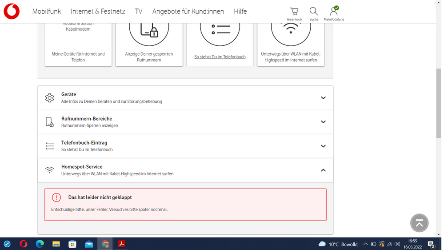Click the page vertical scrollbar thumb
The image size is (444, 250).
tap(439, 103)
